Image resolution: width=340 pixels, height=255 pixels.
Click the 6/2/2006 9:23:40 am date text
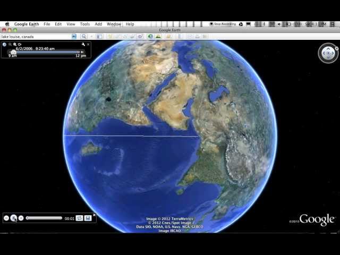click(x=35, y=48)
